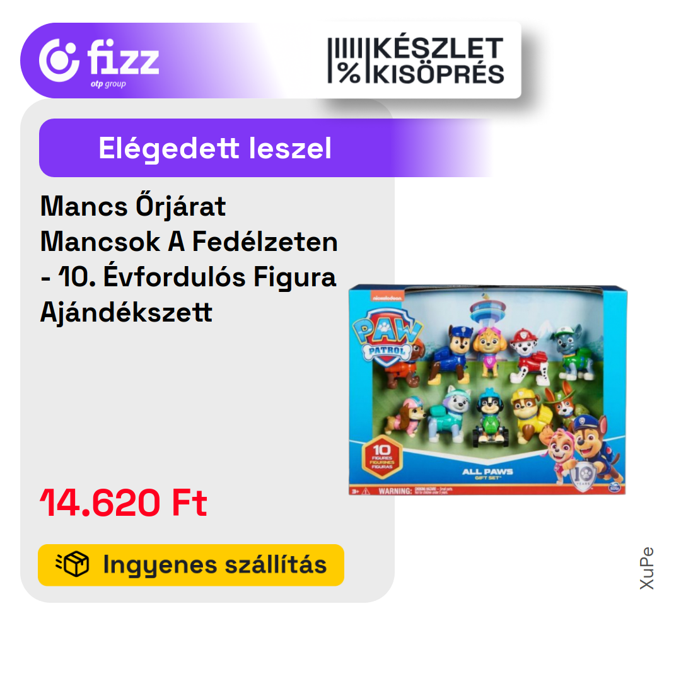This screenshot has width=681, height=681.
Task: Click the 10 Figures hexagon badge
Action: click(381, 457)
